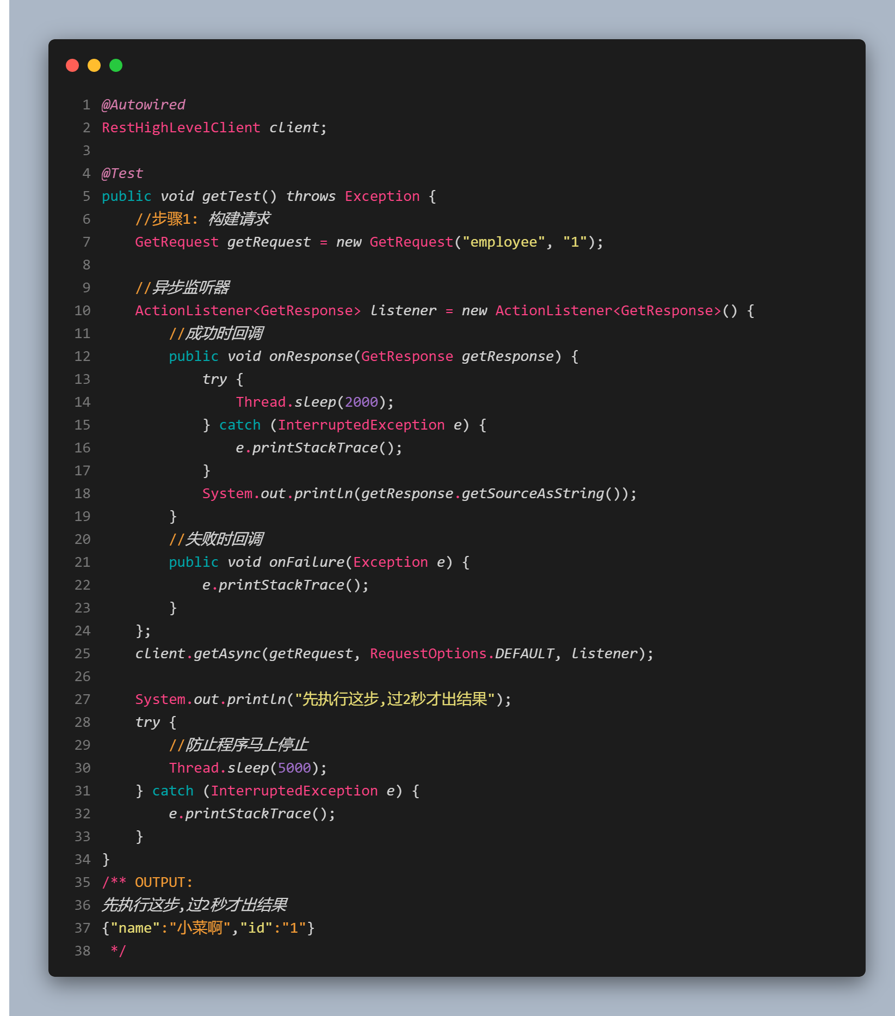The image size is (895, 1016).
Task: Click the "employee" string on line 7
Action: point(504,242)
